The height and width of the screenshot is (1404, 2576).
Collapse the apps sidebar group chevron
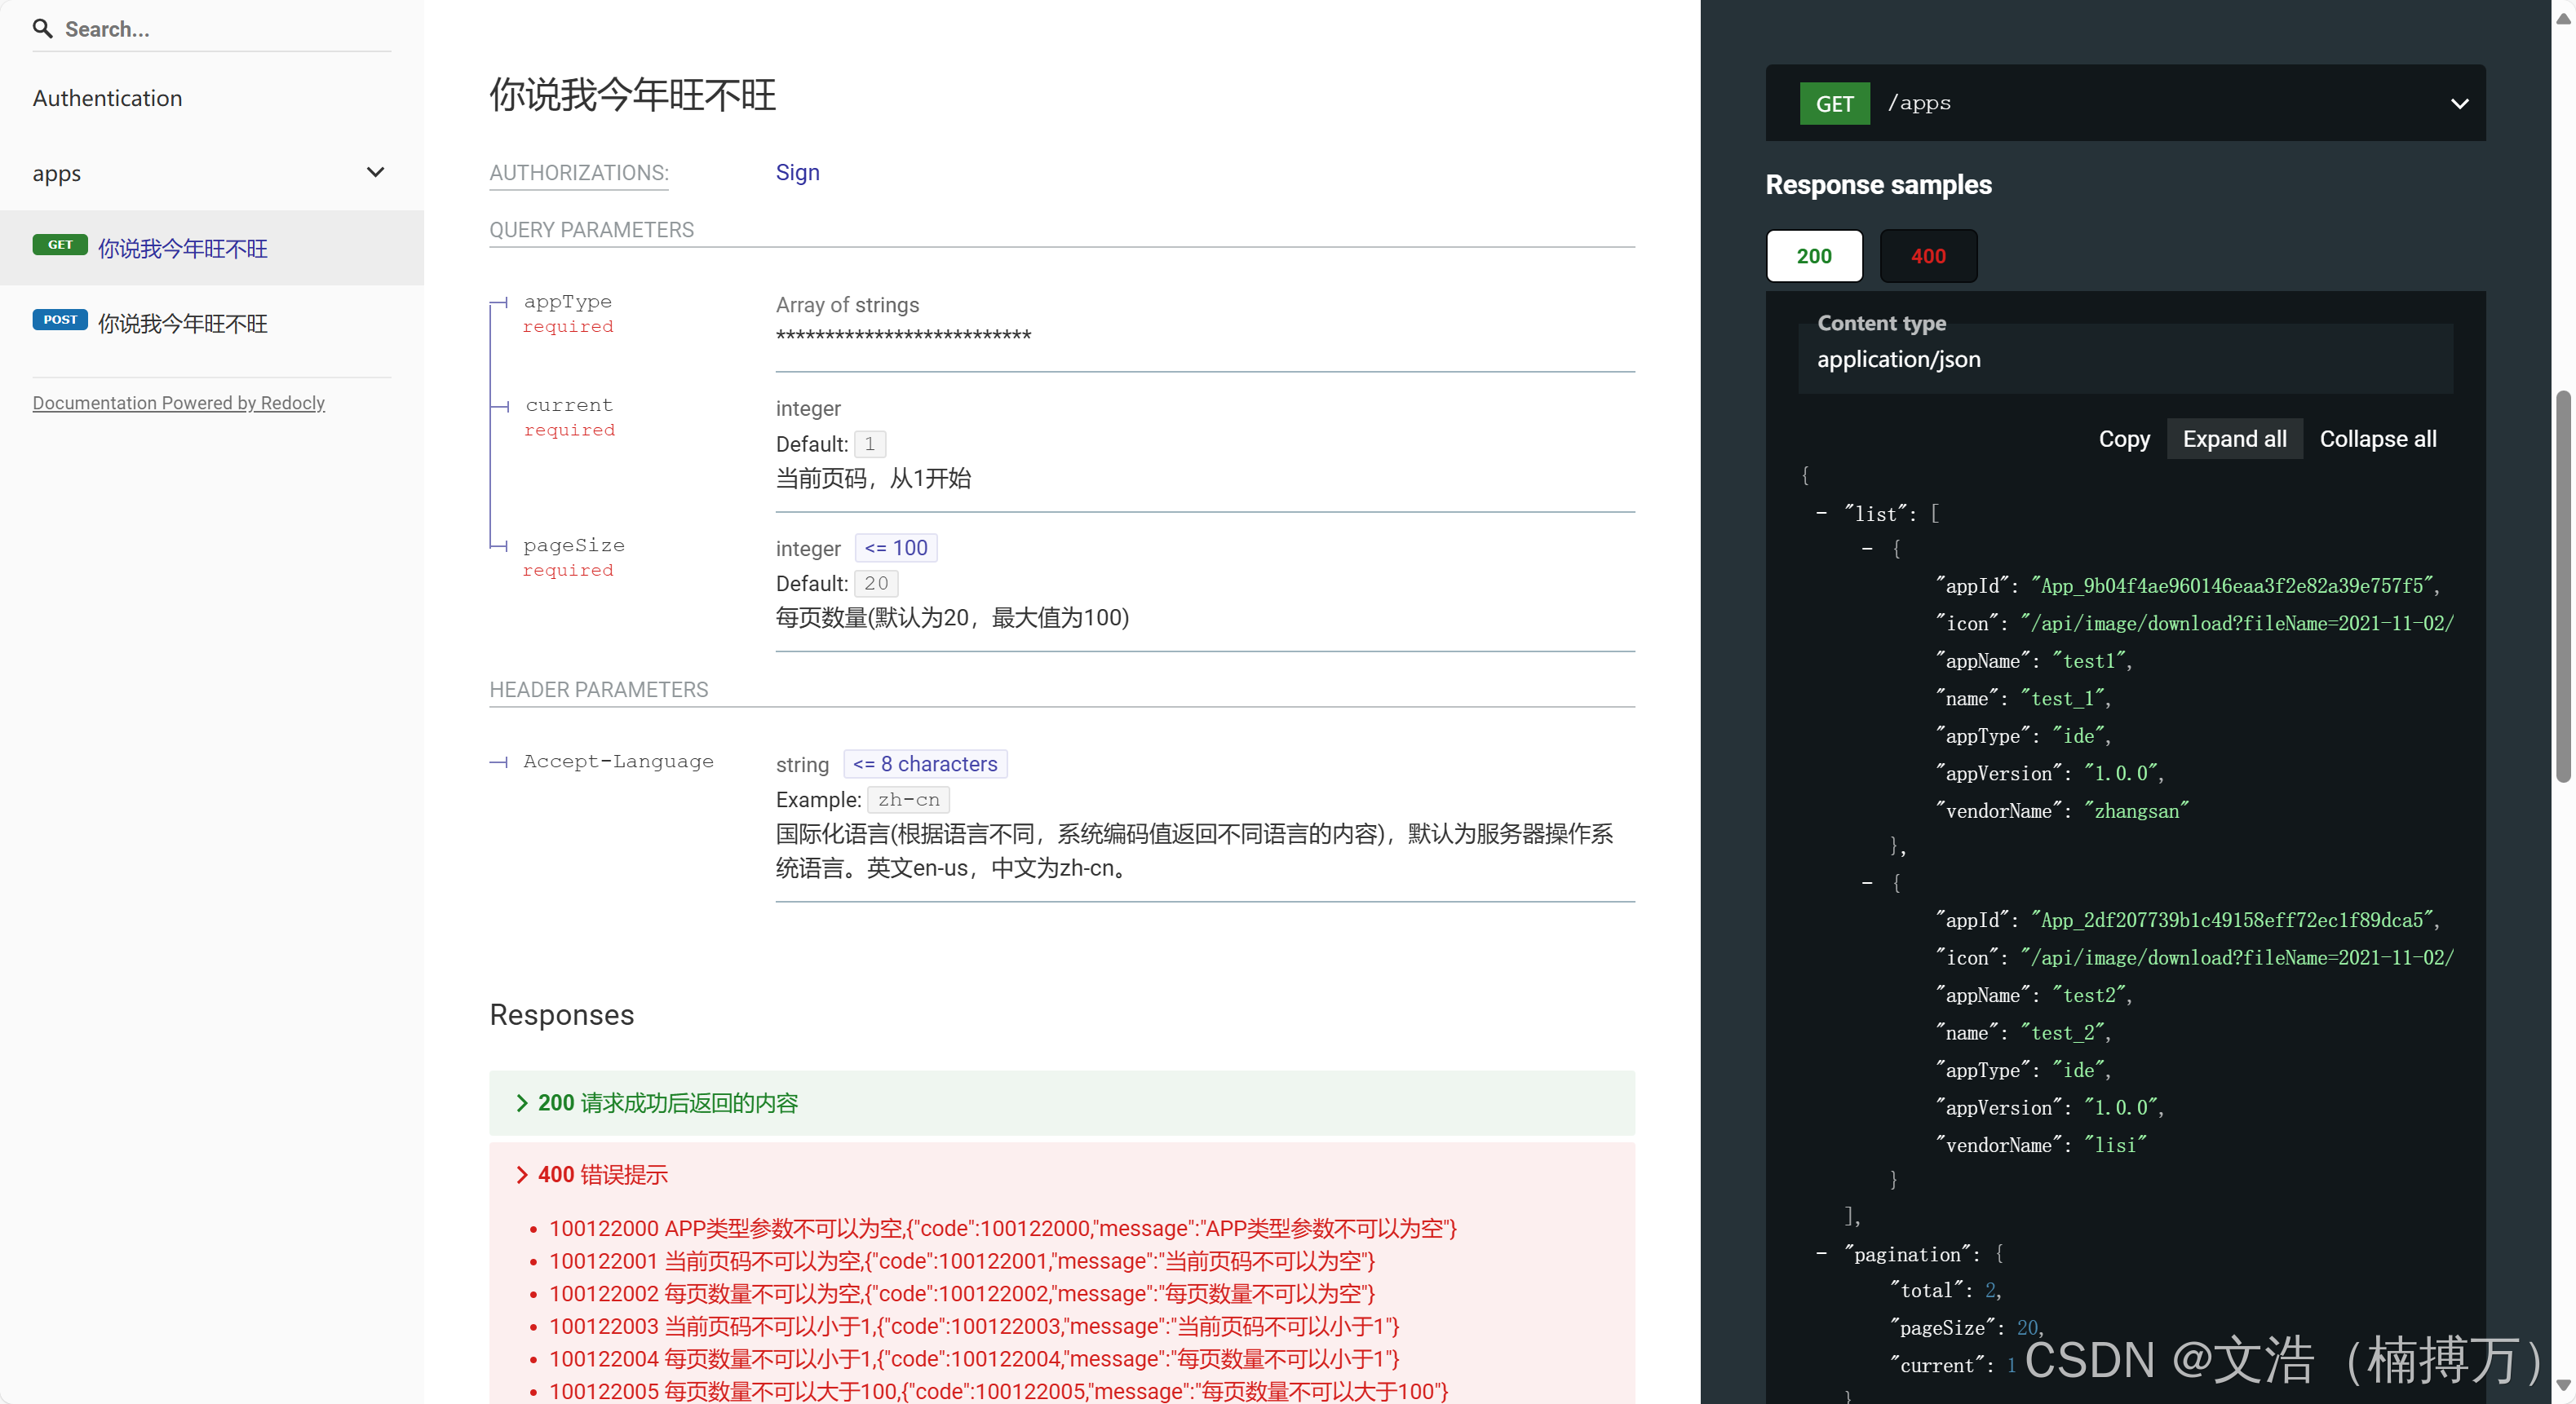375,172
